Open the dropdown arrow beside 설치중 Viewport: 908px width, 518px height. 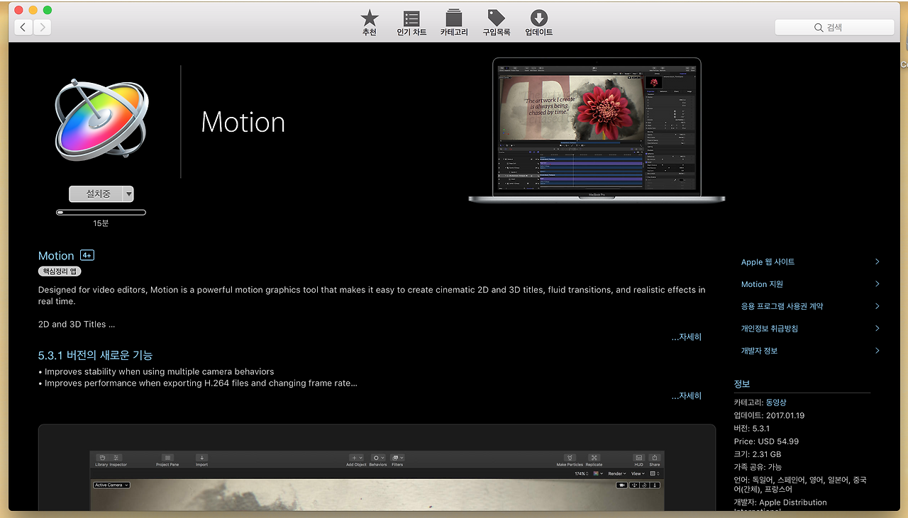pyautogui.click(x=128, y=194)
